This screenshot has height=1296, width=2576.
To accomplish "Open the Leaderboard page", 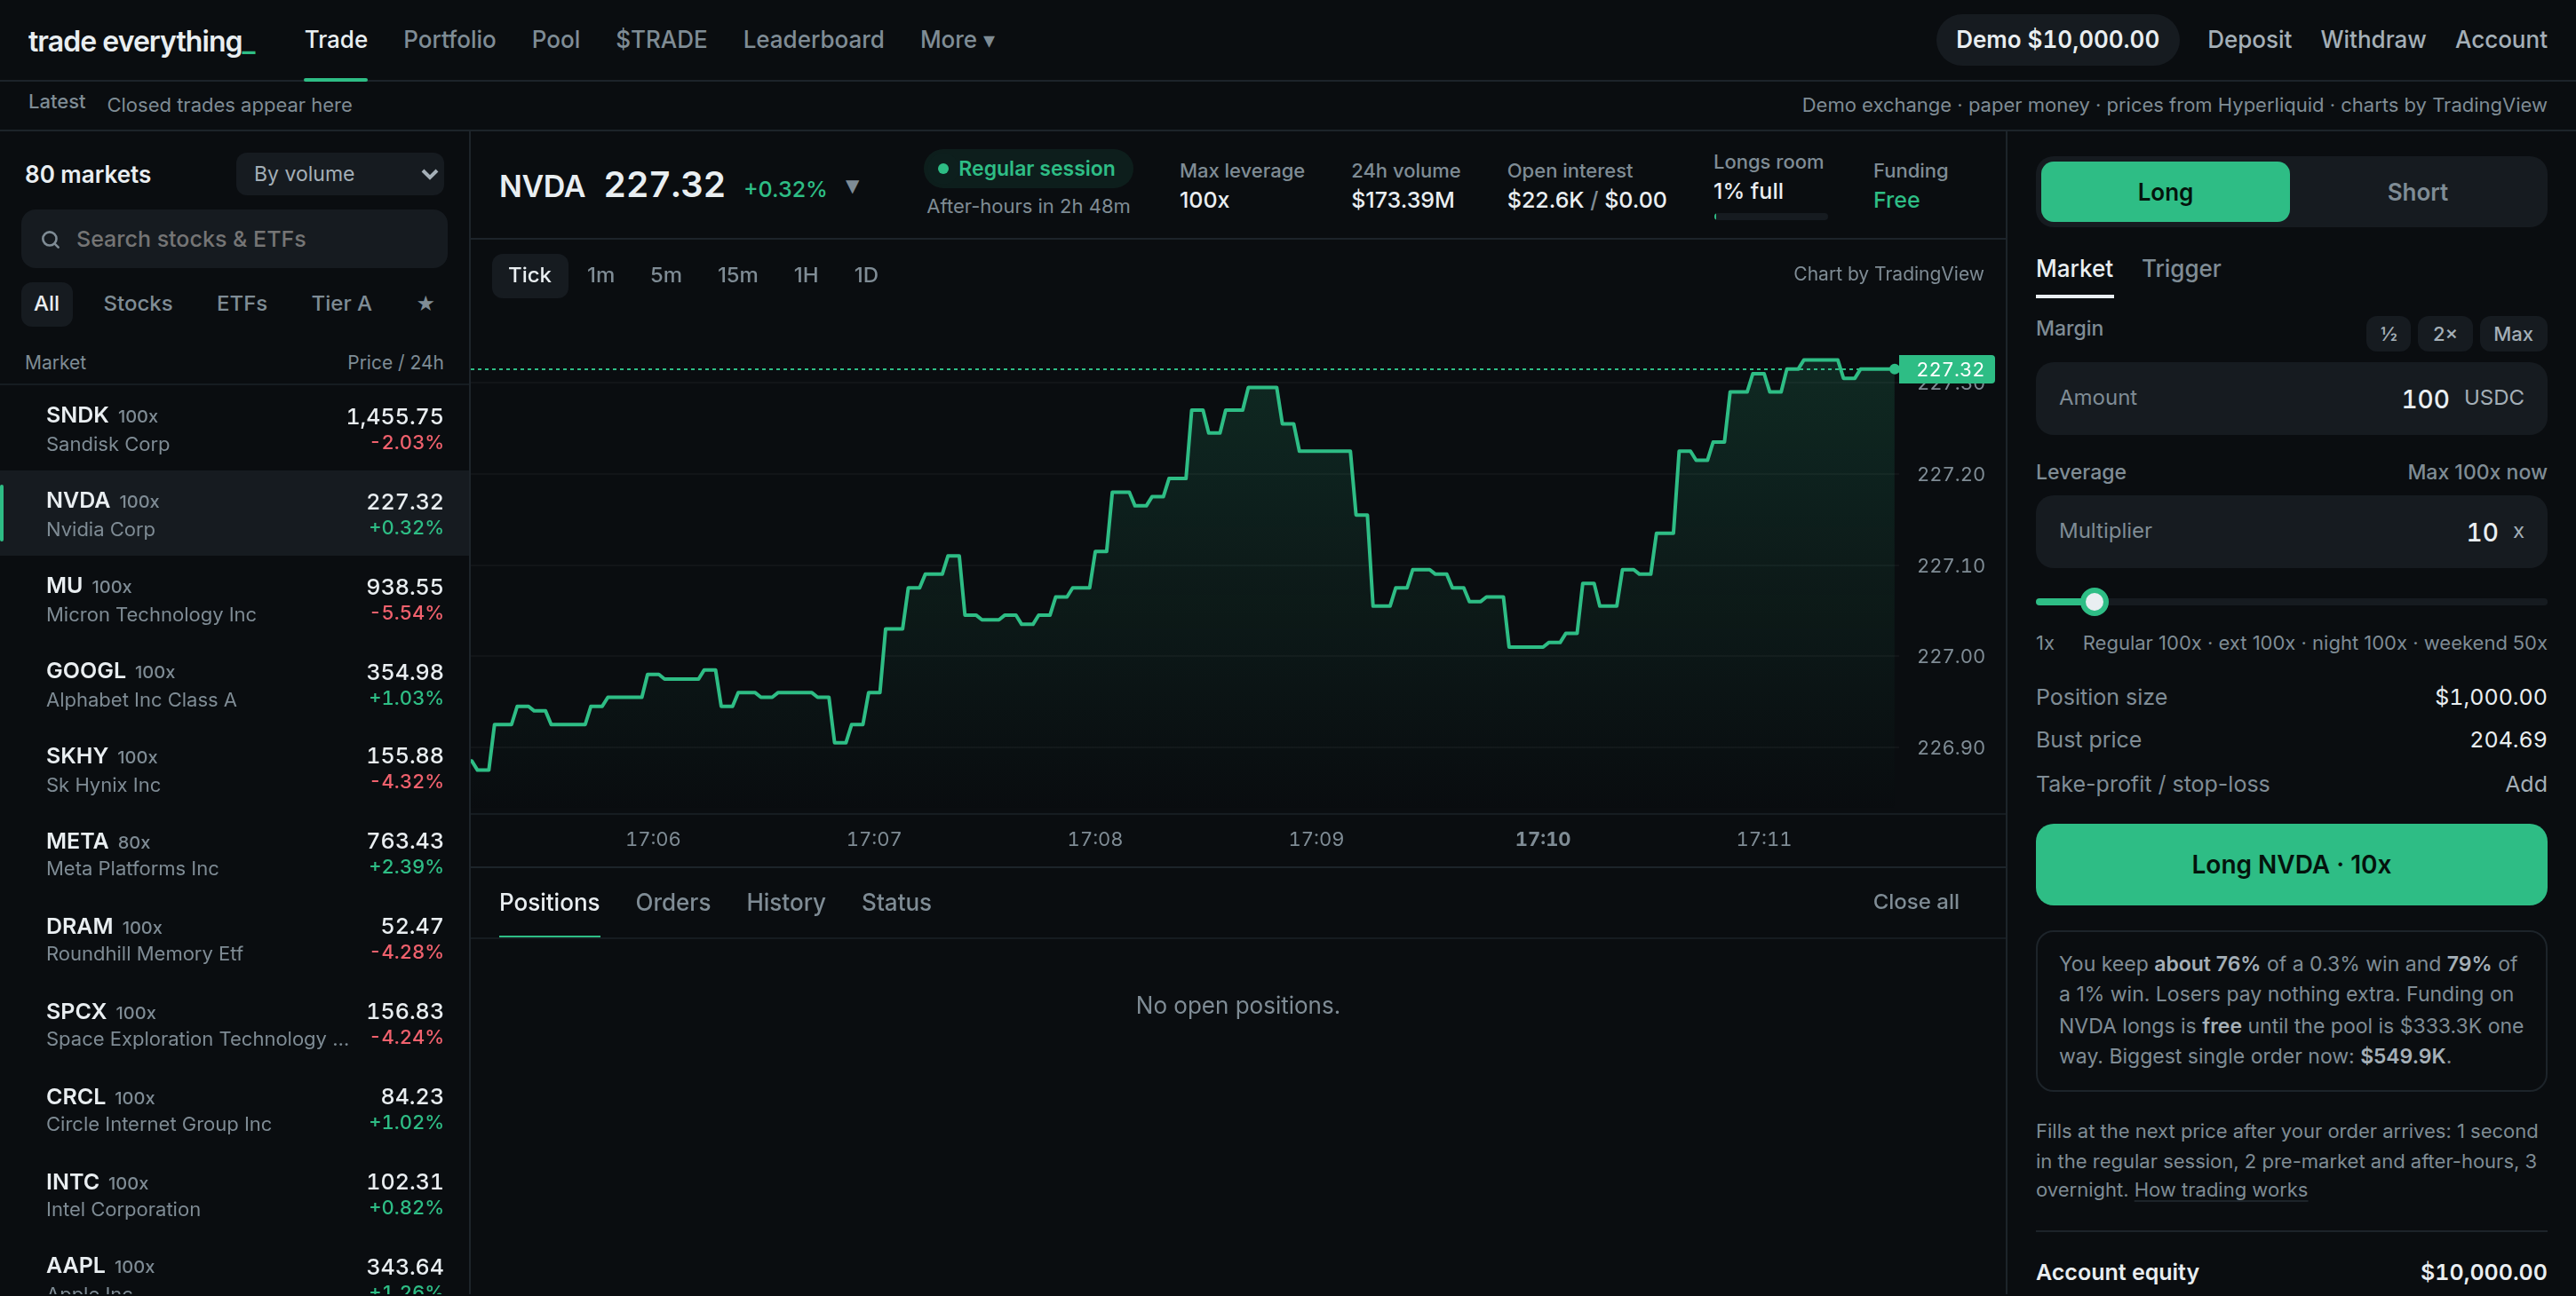I will pos(813,40).
